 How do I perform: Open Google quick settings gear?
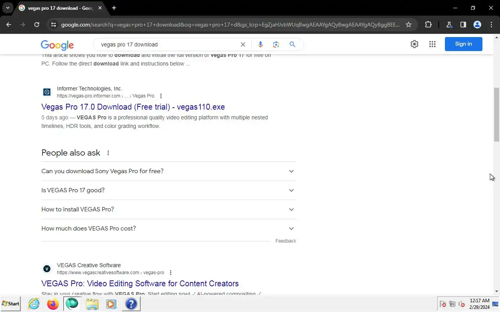[414, 44]
